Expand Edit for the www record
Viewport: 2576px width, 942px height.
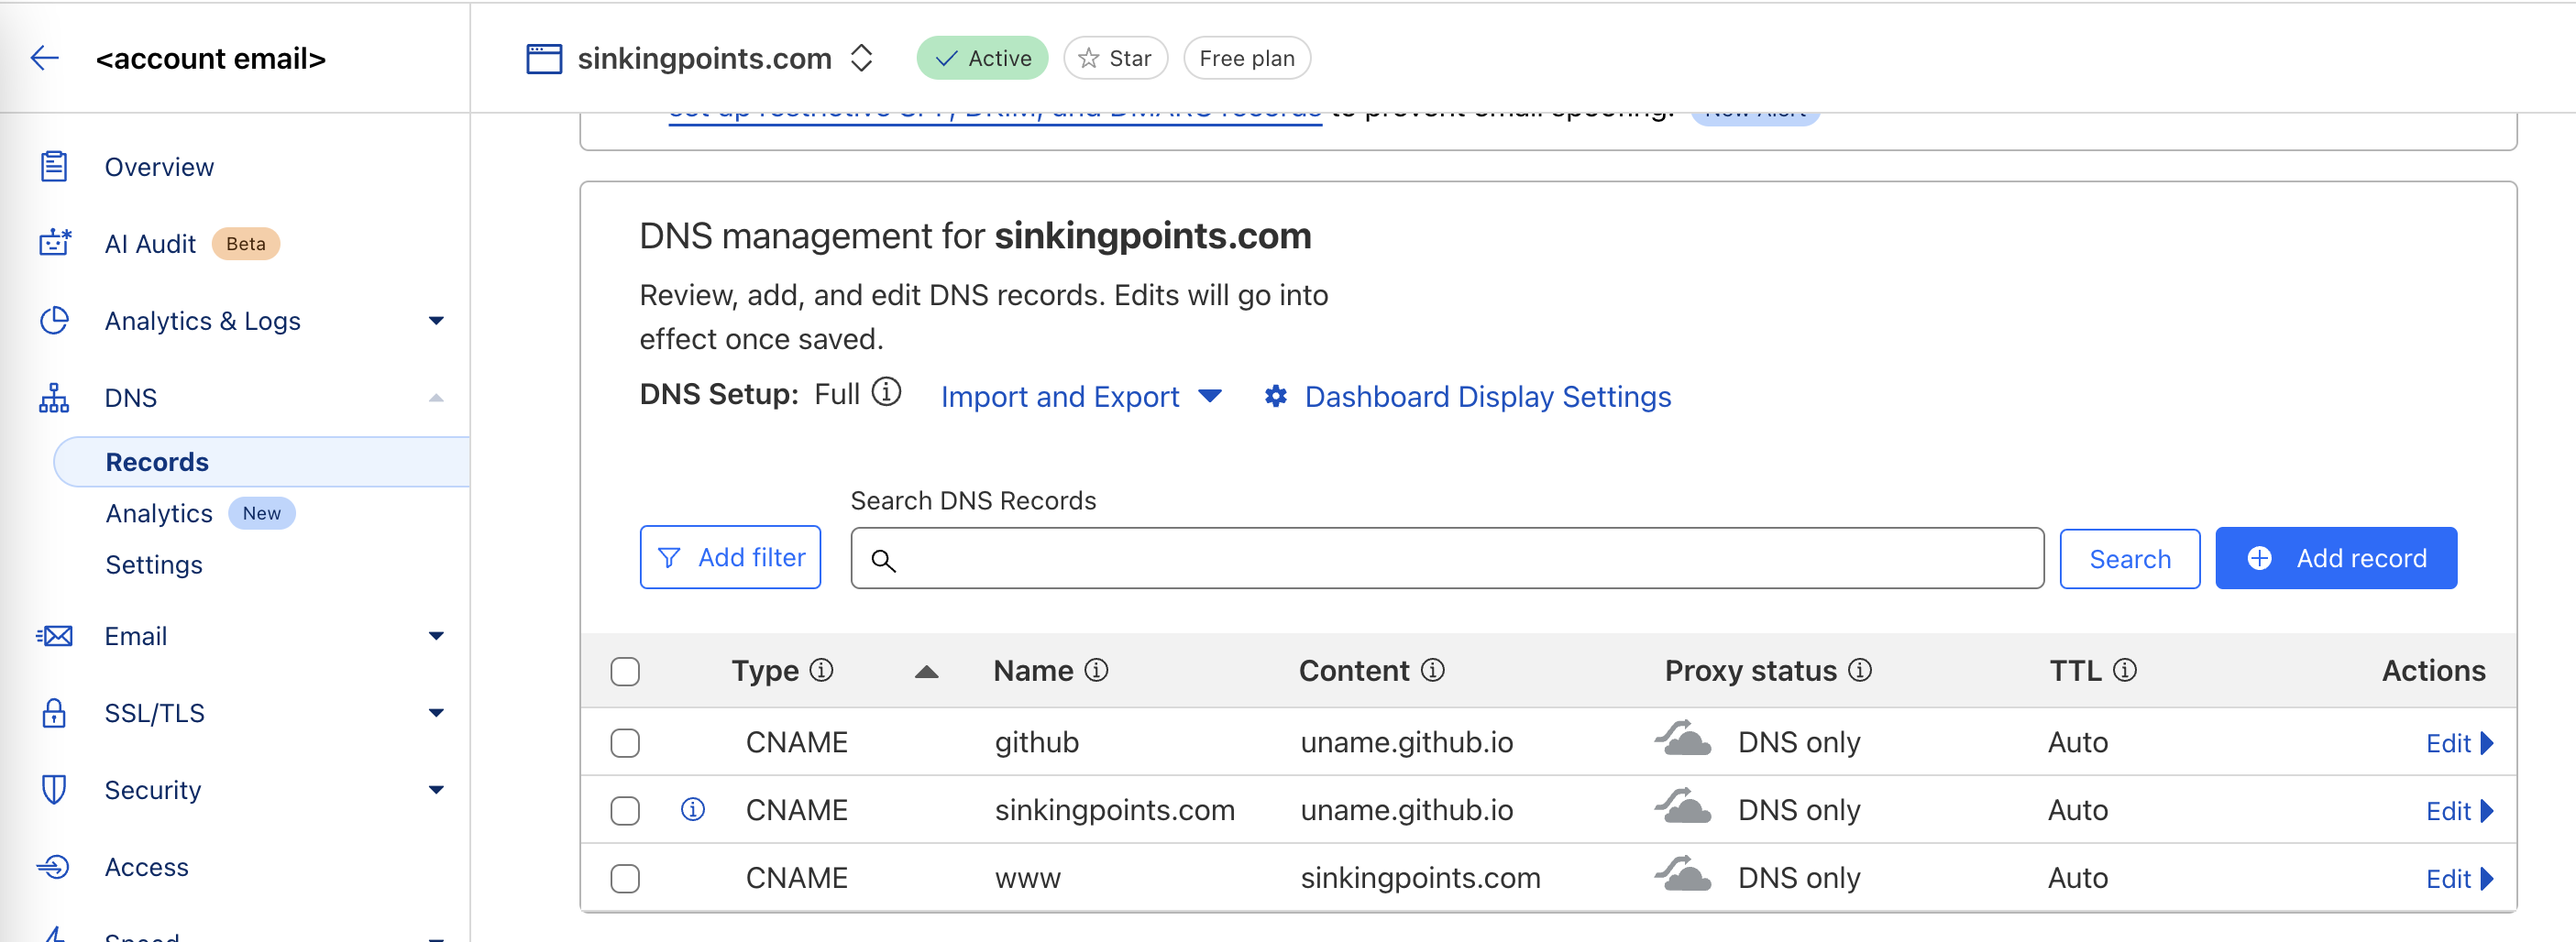click(2460, 879)
